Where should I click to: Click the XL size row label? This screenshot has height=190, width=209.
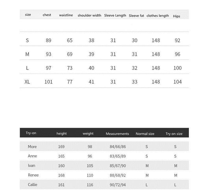27,82
